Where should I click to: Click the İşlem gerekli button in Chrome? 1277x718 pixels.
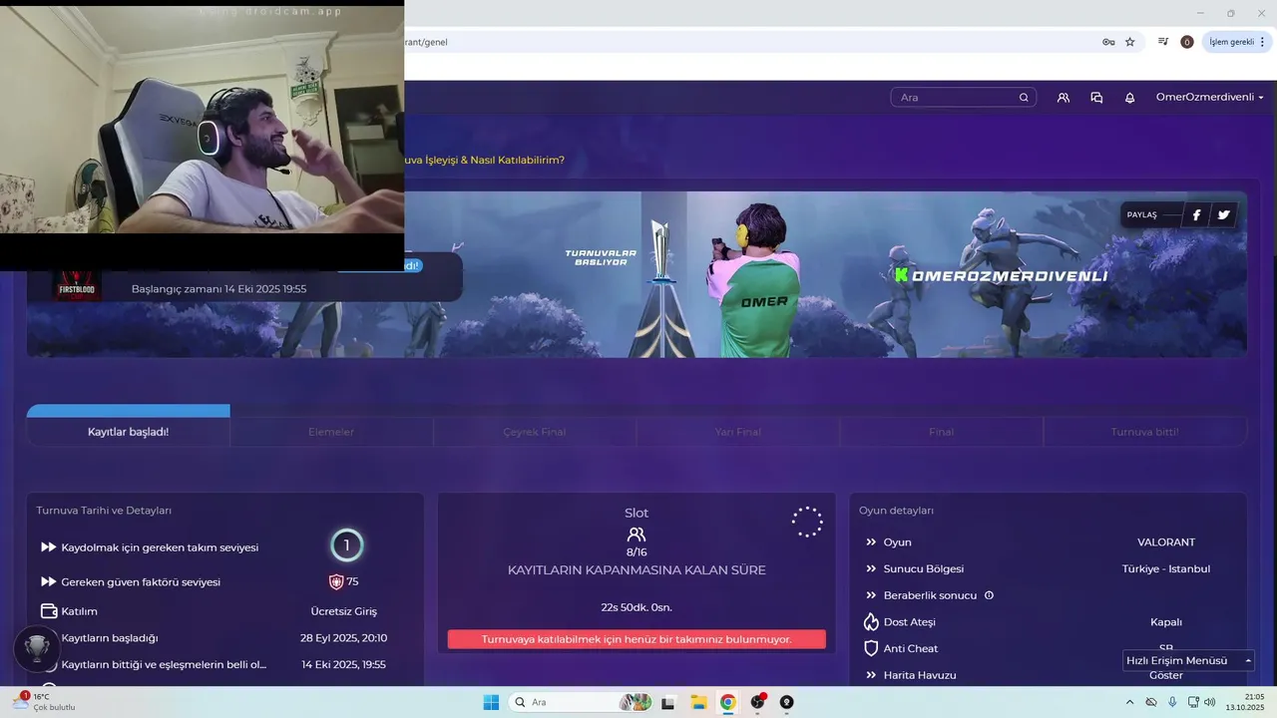(1237, 42)
